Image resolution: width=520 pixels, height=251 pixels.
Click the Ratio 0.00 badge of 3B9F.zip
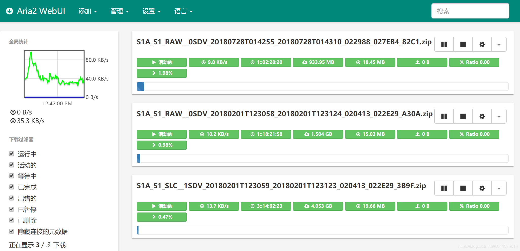474,206
